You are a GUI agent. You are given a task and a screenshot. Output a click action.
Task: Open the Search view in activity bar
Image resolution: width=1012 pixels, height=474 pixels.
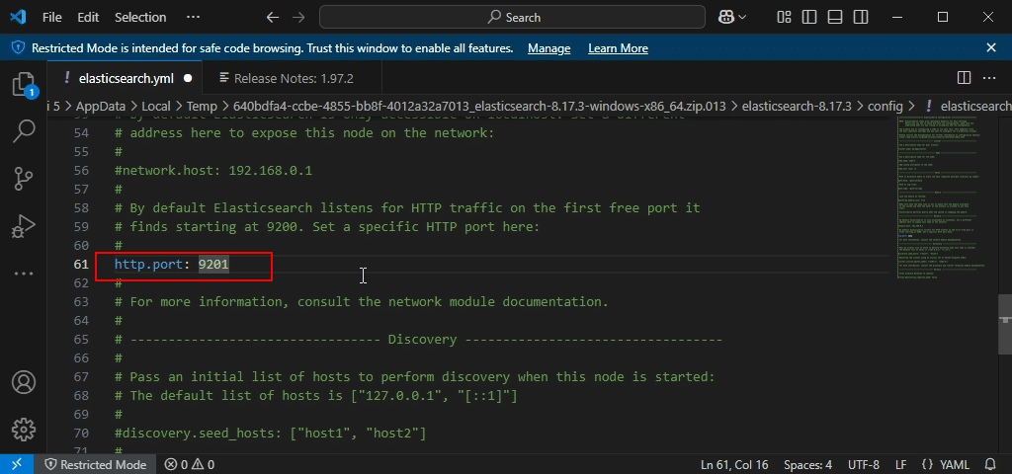pos(24,130)
